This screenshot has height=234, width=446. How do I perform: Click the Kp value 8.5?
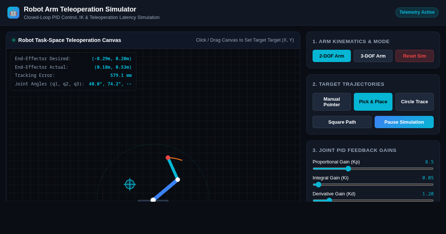coord(429,162)
